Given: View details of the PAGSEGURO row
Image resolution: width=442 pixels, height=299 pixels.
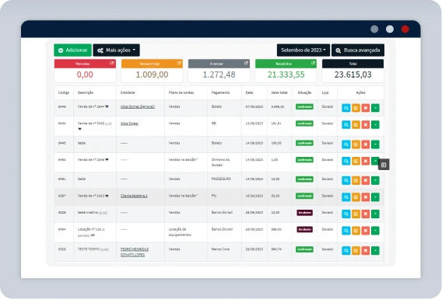Looking at the screenshot, I should click(x=346, y=180).
